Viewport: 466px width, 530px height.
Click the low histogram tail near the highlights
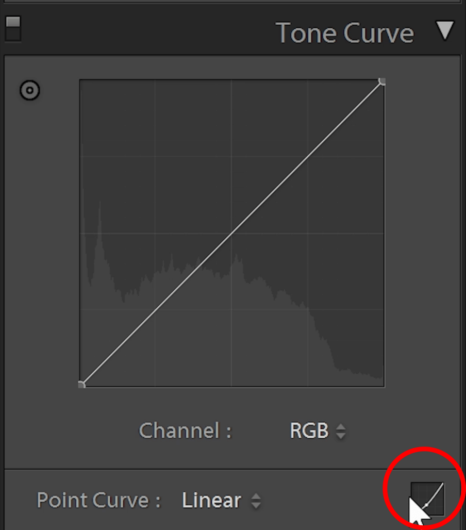pyautogui.click(x=361, y=374)
